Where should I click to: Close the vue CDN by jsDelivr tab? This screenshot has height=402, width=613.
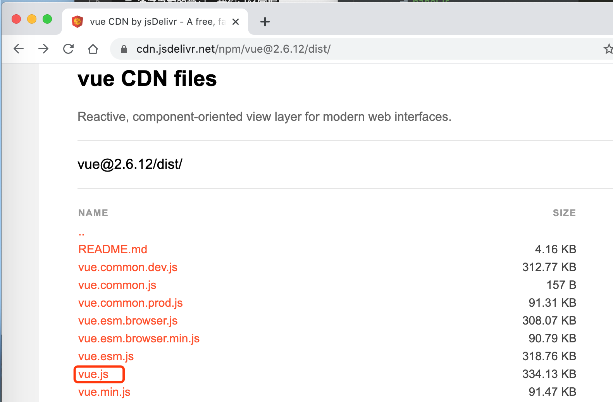point(236,22)
